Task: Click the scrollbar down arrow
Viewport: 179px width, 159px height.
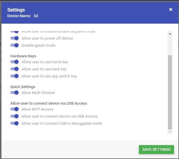Action: (x=170, y=132)
